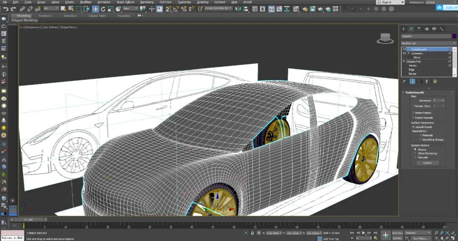458x241 pixels.
Task: Click the Play Animation button
Action: pyautogui.click(x=363, y=233)
